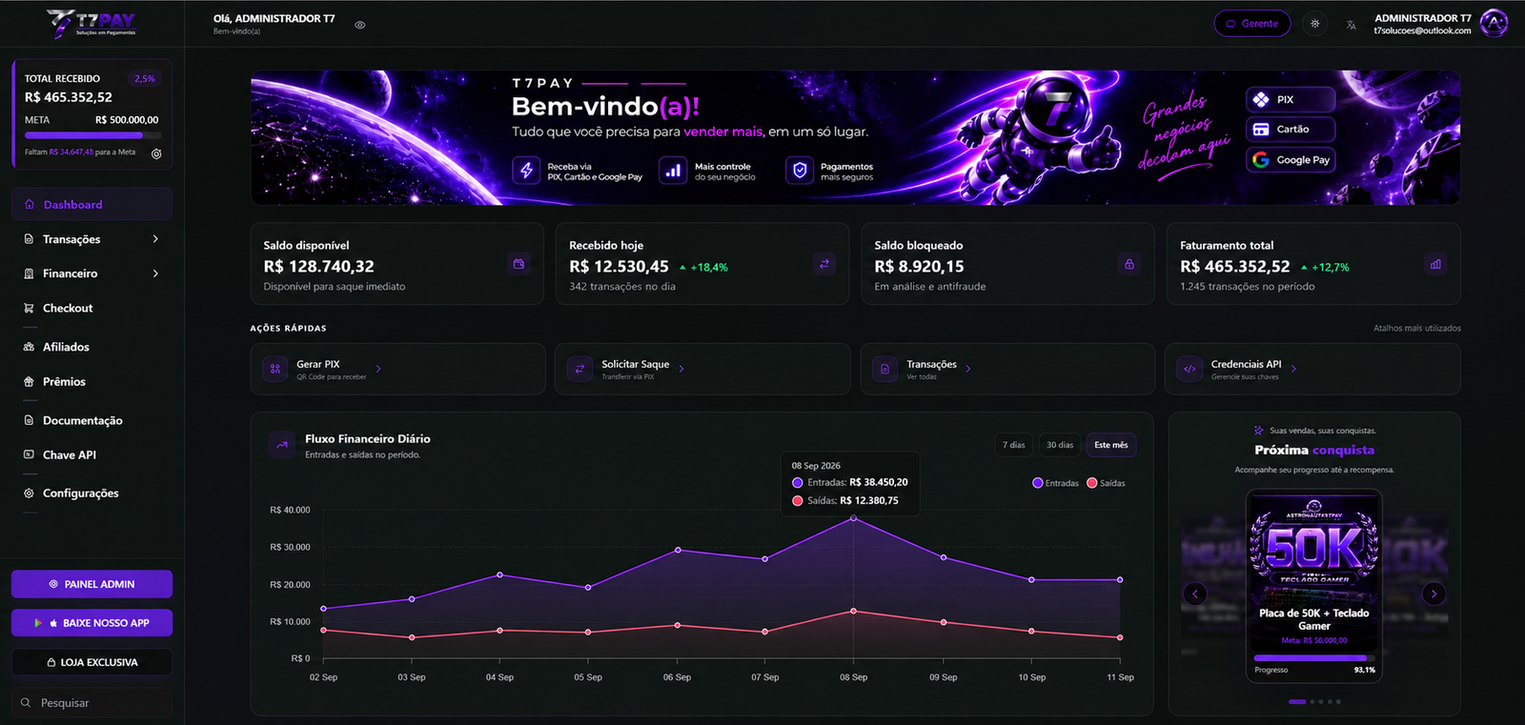The image size is (1525, 725).
Task: Click the chevron next to Gerar PIX
Action: pos(378,369)
